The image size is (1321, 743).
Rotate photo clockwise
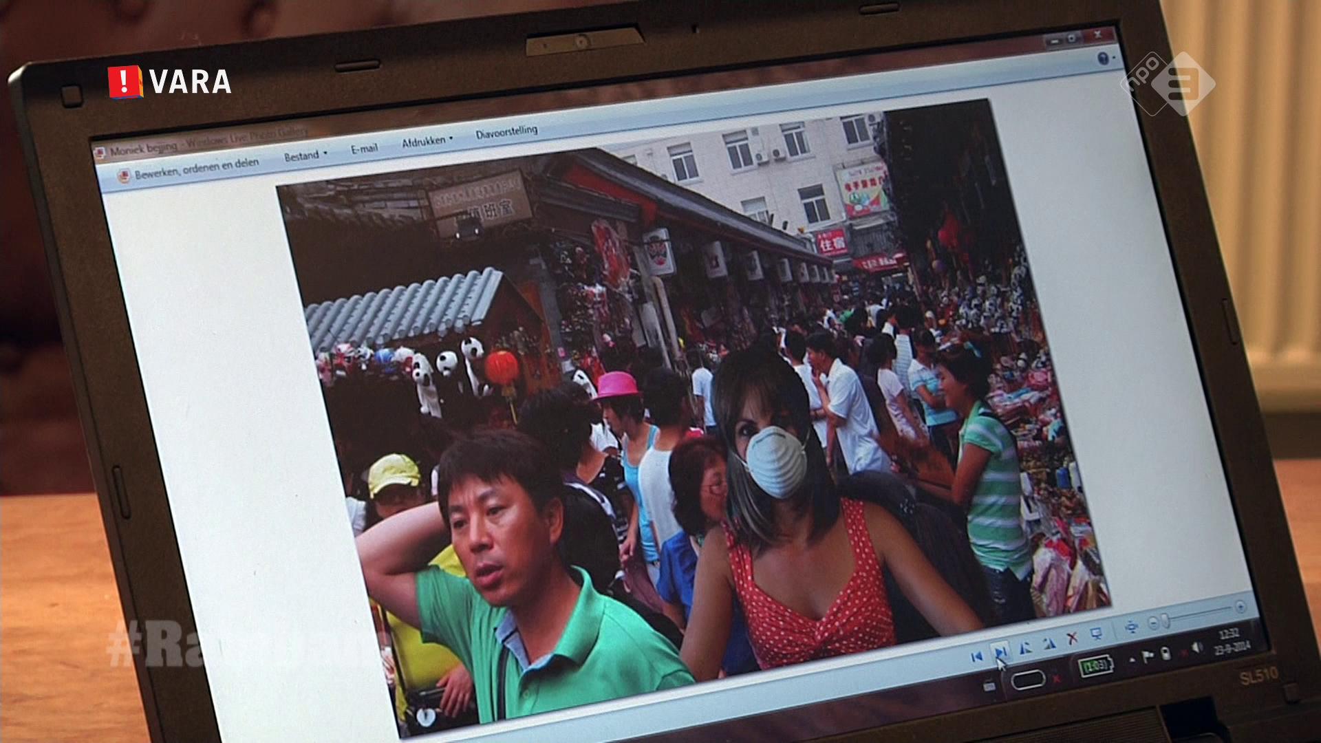click(x=1049, y=644)
